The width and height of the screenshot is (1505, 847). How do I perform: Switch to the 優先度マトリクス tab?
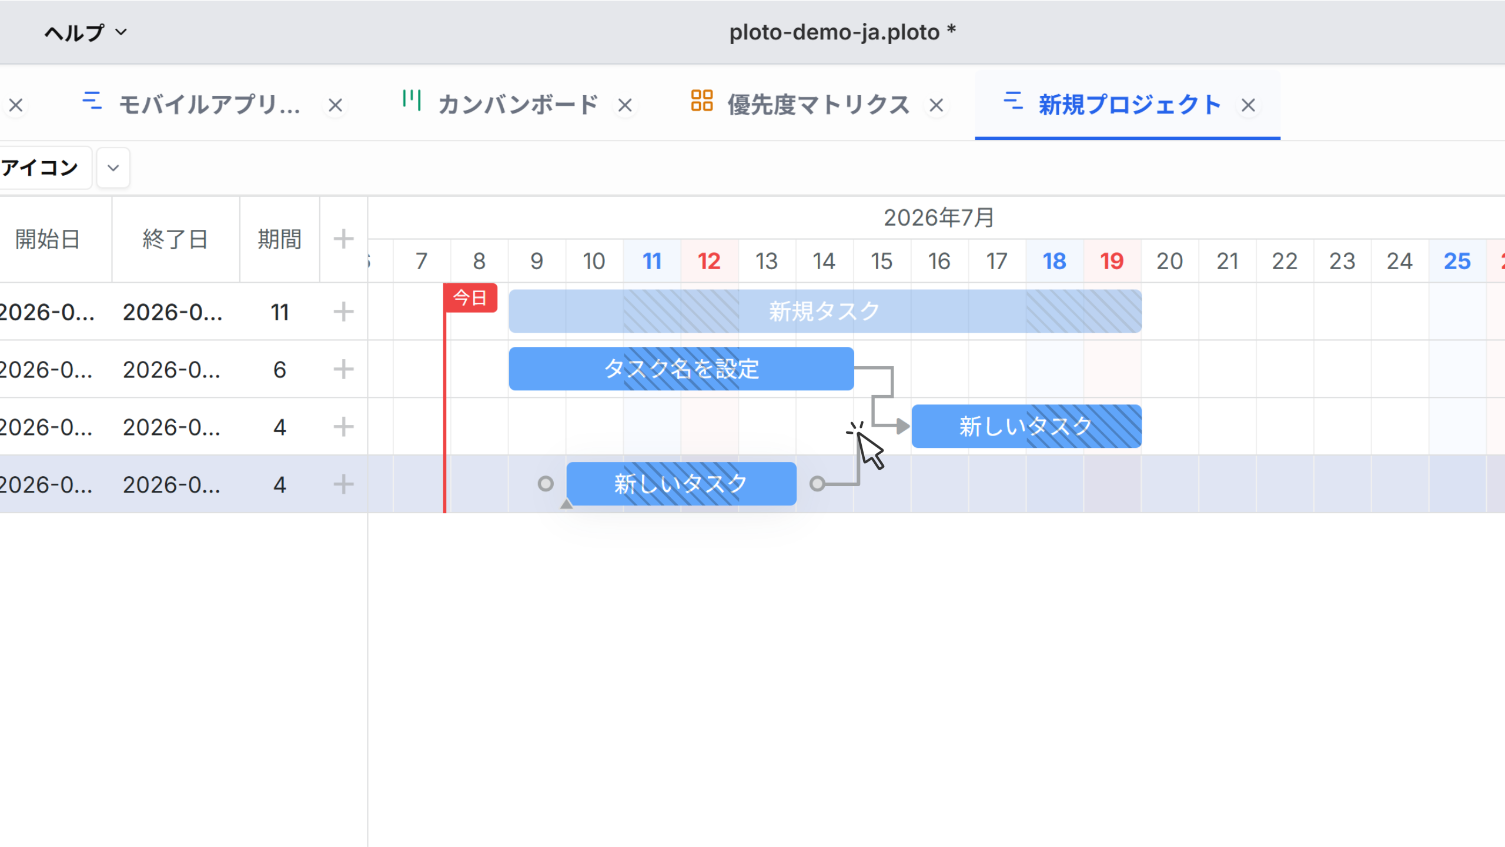point(818,105)
